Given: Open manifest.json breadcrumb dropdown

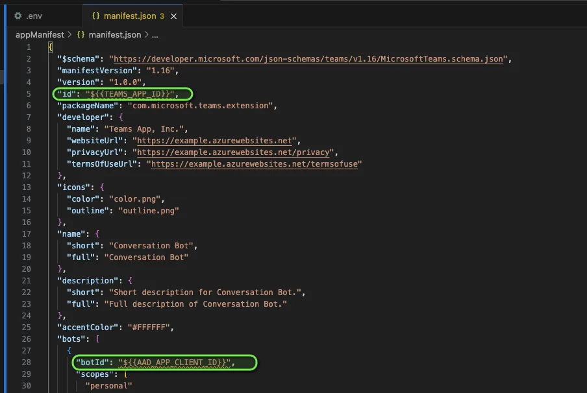Looking at the screenshot, I should point(114,35).
